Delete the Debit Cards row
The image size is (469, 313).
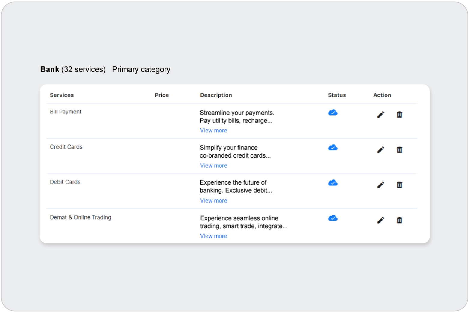(399, 185)
